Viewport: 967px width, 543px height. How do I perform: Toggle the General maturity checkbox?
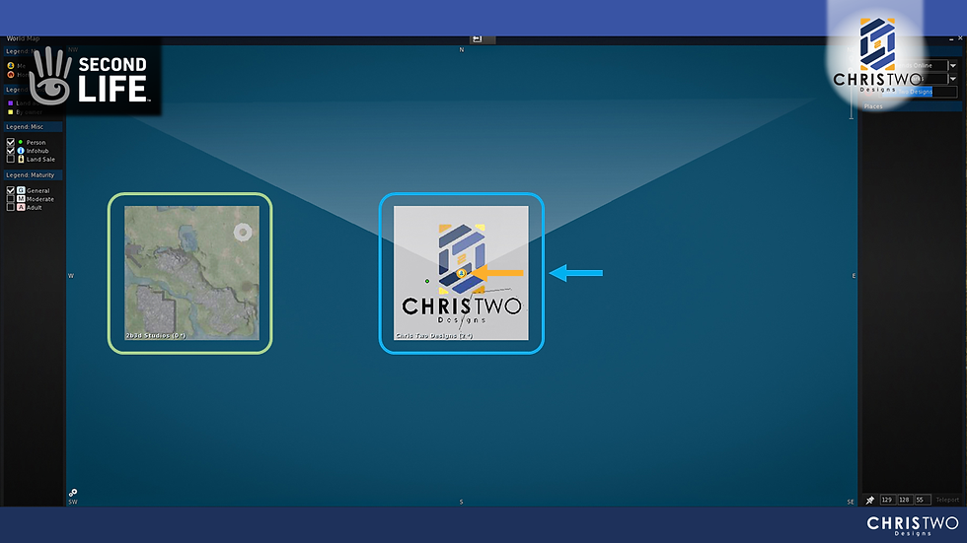pos(11,190)
